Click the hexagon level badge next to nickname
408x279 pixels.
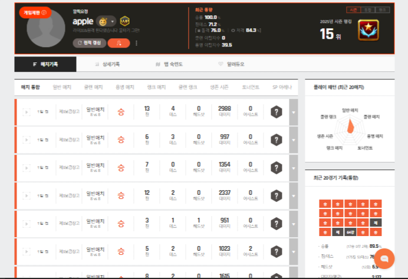(125, 21)
